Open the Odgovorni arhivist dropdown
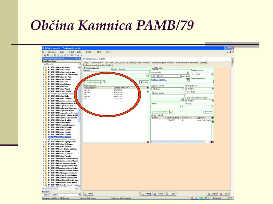The height and width of the screenshot is (204, 273). (x=183, y=89)
